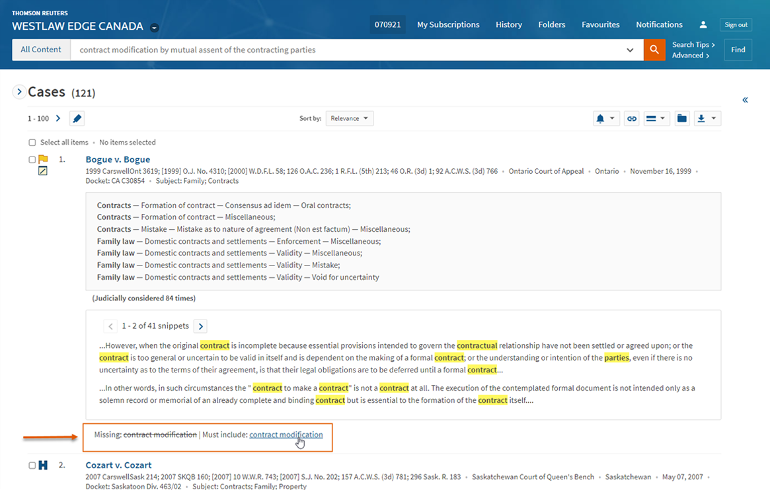Click the 'Subject: Family; Contracts' text

tap(197, 181)
